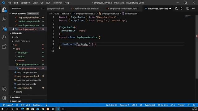The image size is (198, 111).
Task: Click the Tweet Feedback icon
Action: pos(189,105)
